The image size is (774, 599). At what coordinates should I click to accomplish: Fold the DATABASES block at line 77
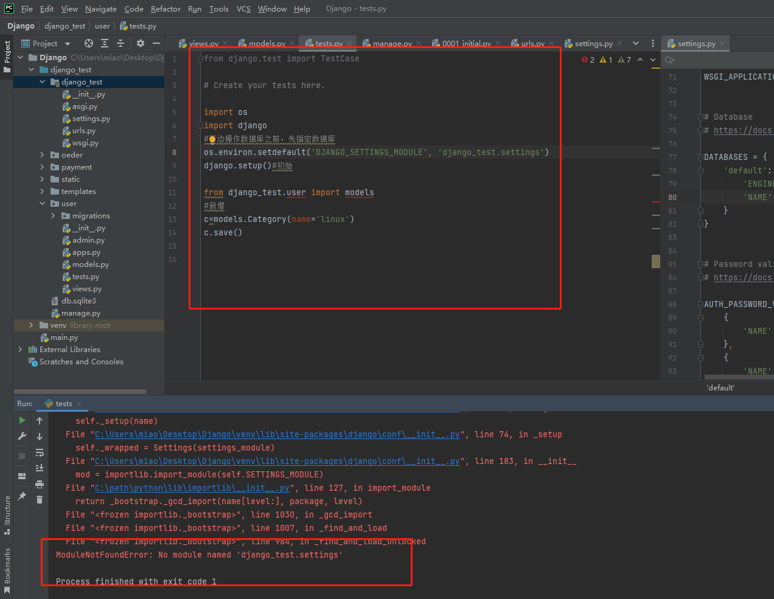700,157
